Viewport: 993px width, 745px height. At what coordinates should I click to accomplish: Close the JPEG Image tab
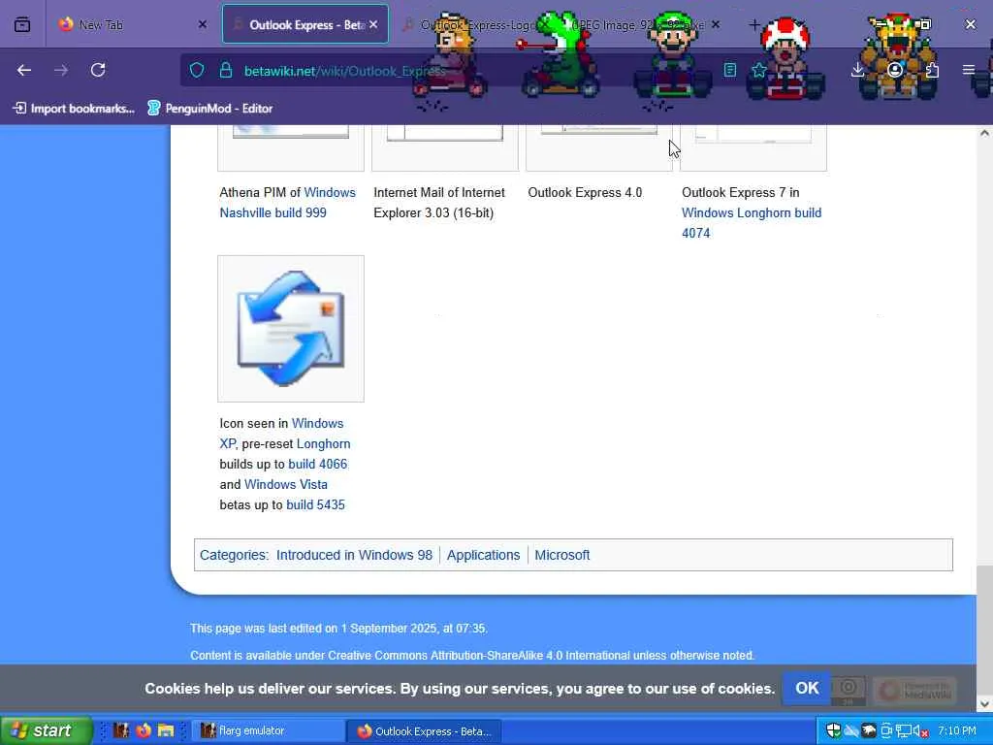(x=715, y=24)
